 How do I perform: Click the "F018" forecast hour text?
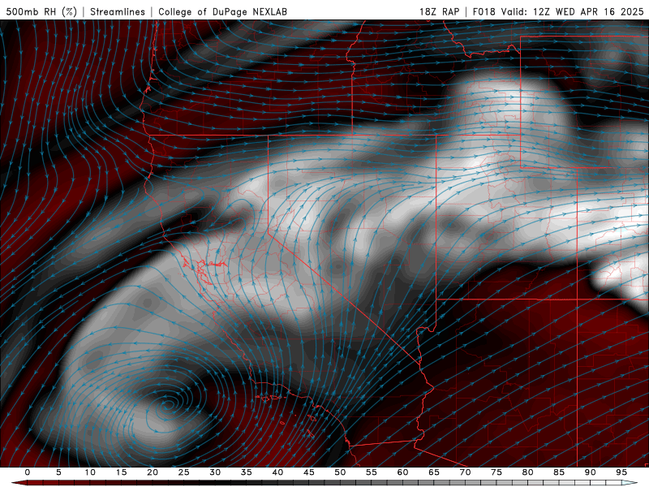(484, 11)
